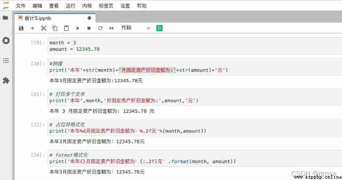Click the green render side-by-side icon
The image size is (342, 180).
click(159, 28)
